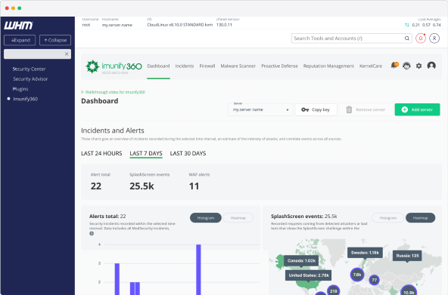Image resolution: width=448 pixels, height=295 pixels.
Task: Click the tallest histogram bar
Action: click(198, 269)
